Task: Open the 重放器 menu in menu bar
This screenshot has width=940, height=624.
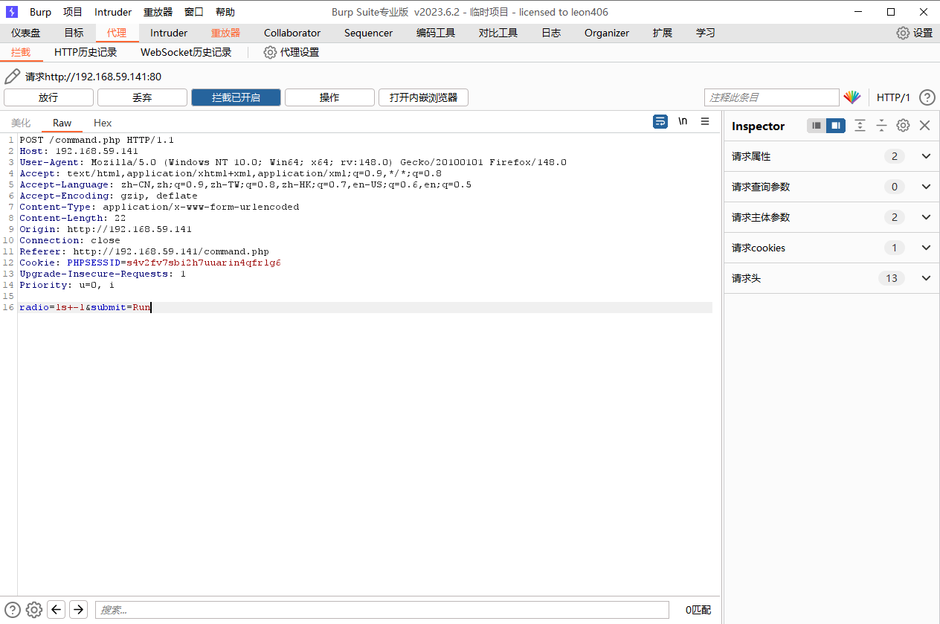Action: point(158,12)
